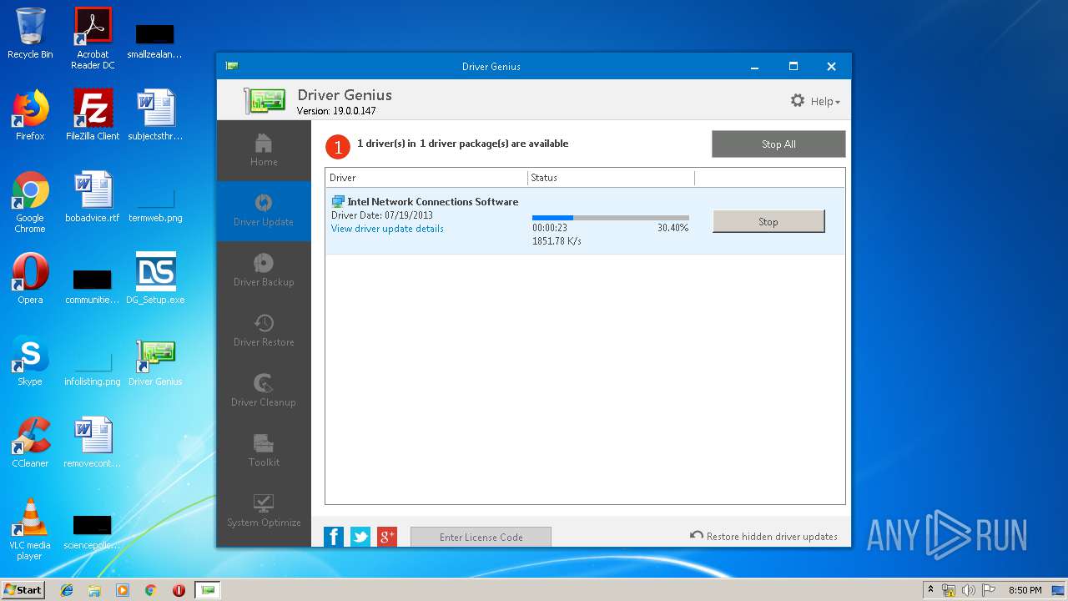Click the Driver Genius circuit board logo
The width and height of the screenshot is (1068, 601).
pos(265,100)
